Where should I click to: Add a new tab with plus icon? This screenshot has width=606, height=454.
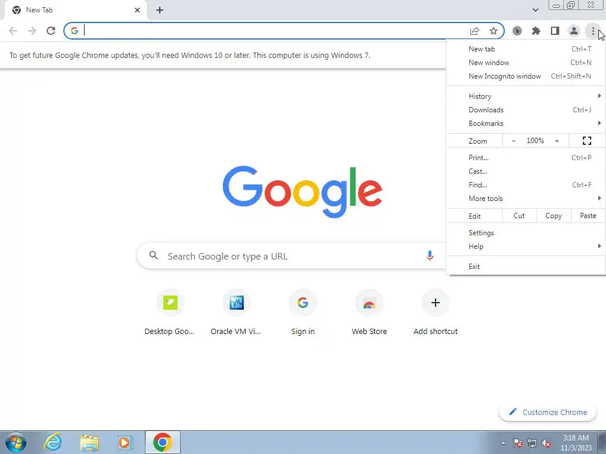coord(160,11)
